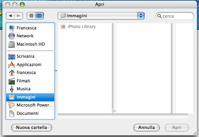
Task: Click the horizontal scrollbar under columns
Action: click(123, 116)
